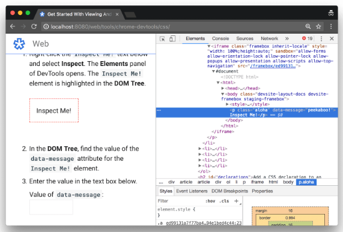The height and width of the screenshot is (232, 343).
Task: Expand the head node
Action: tap(223, 88)
